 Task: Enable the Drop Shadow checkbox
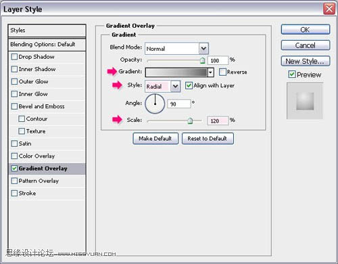14,57
